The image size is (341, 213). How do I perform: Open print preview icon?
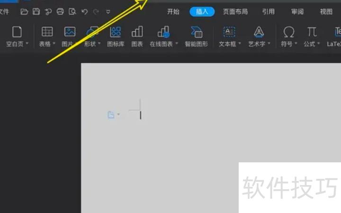pyautogui.click(x=72, y=11)
